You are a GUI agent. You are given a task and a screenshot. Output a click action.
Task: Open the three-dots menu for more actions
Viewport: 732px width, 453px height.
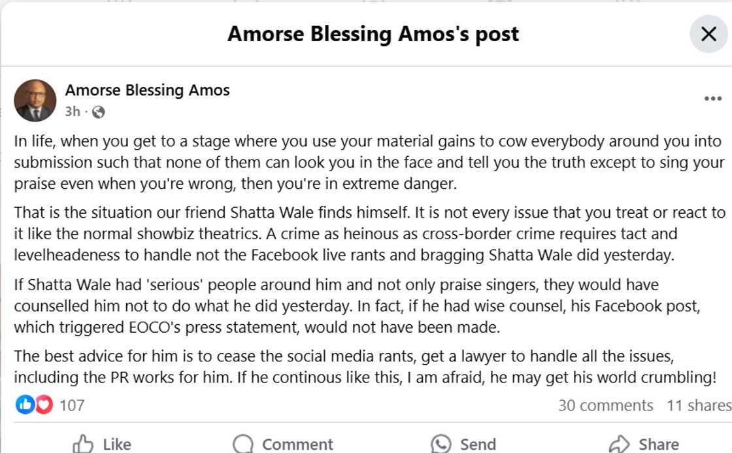click(x=712, y=98)
